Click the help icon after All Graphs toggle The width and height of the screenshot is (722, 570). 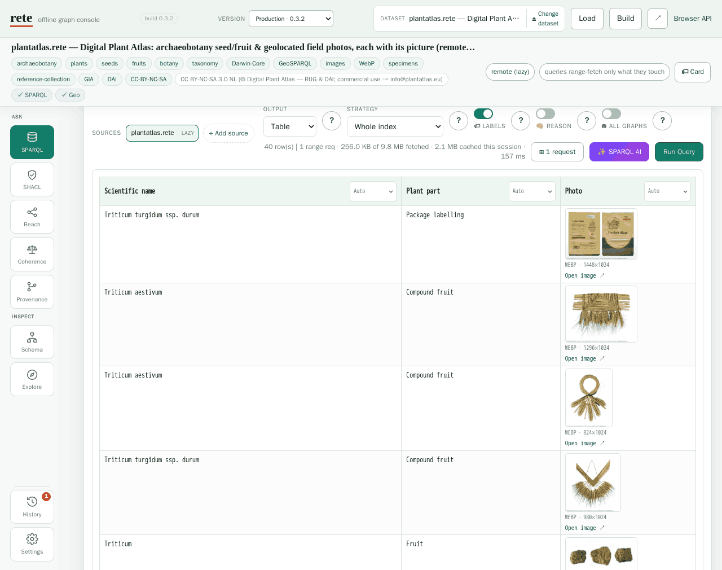(x=662, y=120)
